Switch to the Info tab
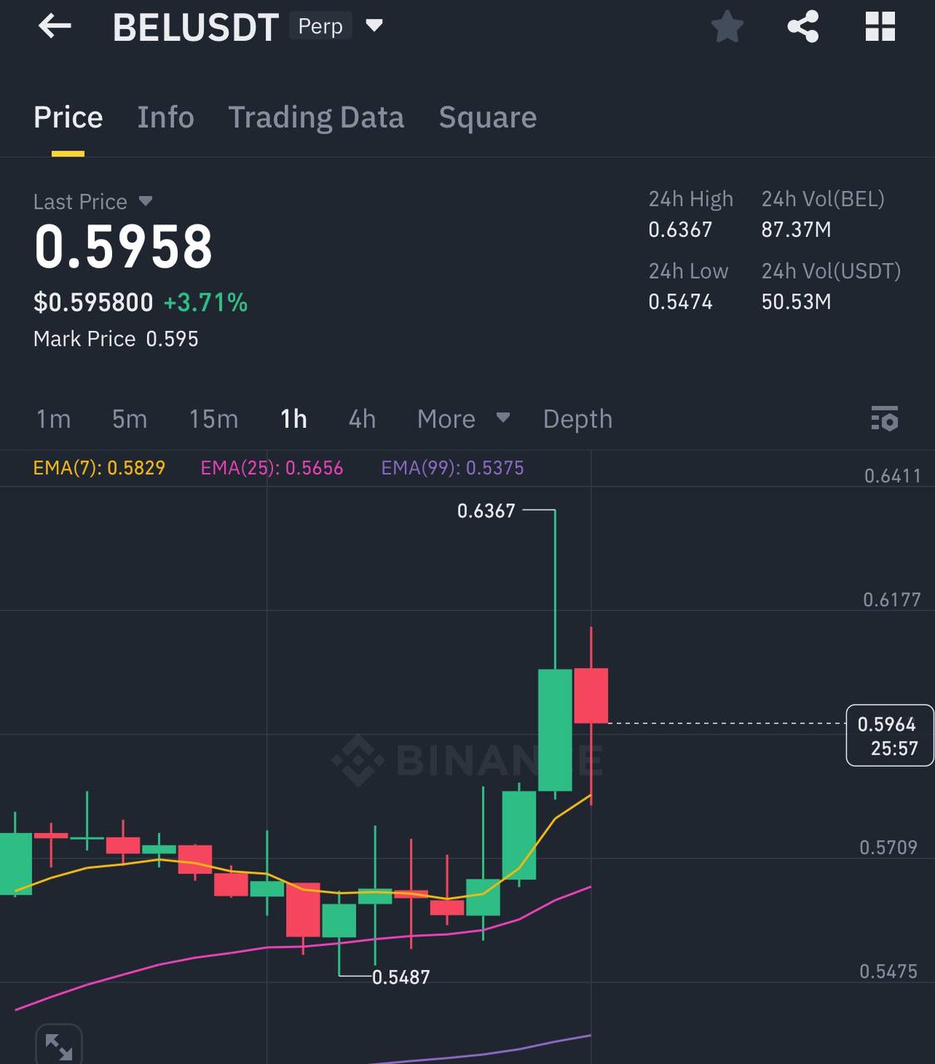Screen dimensions: 935x1064 coord(165,117)
